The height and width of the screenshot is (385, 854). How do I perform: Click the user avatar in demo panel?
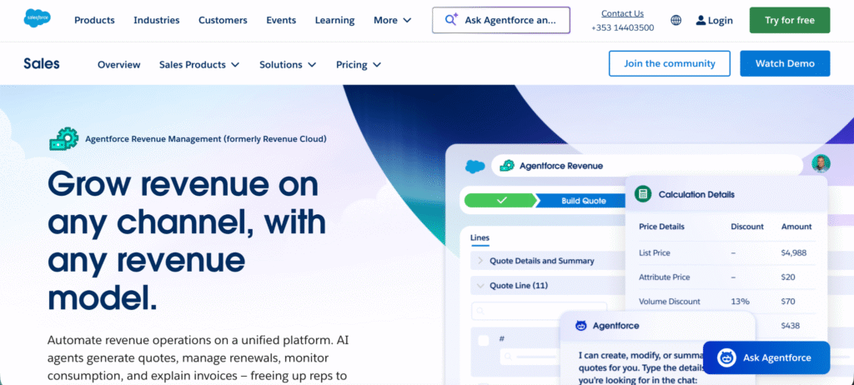click(x=821, y=163)
